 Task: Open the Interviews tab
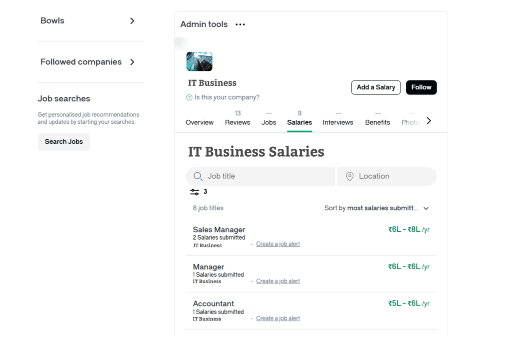338,122
